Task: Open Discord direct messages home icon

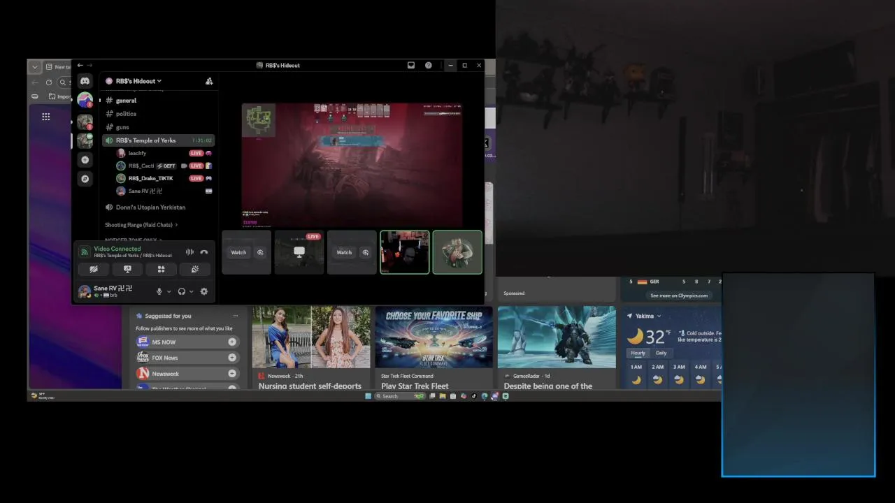Action: coord(85,81)
